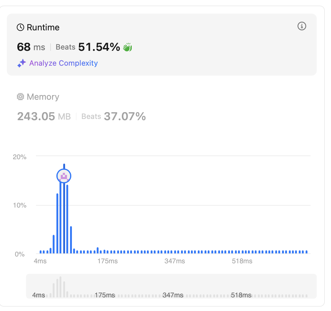The width and height of the screenshot is (331, 311).
Task: Click the 12% bar left of the avatar
Action: 57,223
